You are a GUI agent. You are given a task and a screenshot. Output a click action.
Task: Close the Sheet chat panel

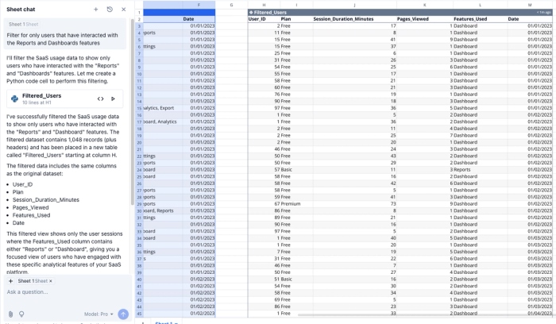click(123, 10)
